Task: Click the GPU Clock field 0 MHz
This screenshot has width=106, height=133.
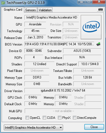Action: click(x=33, y=97)
